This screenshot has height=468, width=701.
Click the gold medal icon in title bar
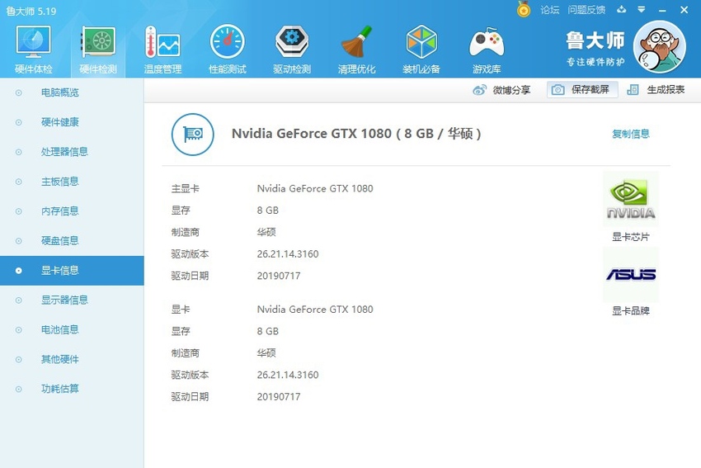524,9
